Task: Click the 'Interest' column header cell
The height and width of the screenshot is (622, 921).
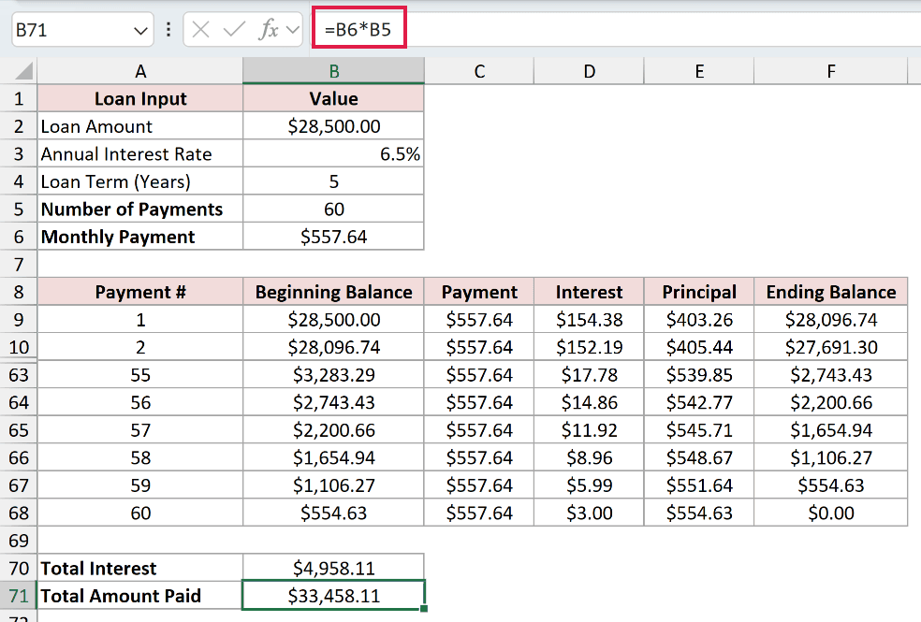Action: pyautogui.click(x=589, y=292)
